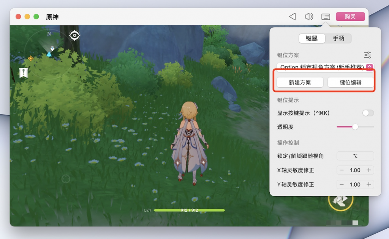Click the blonde character in the game
The image size is (389, 239).
click(189, 143)
